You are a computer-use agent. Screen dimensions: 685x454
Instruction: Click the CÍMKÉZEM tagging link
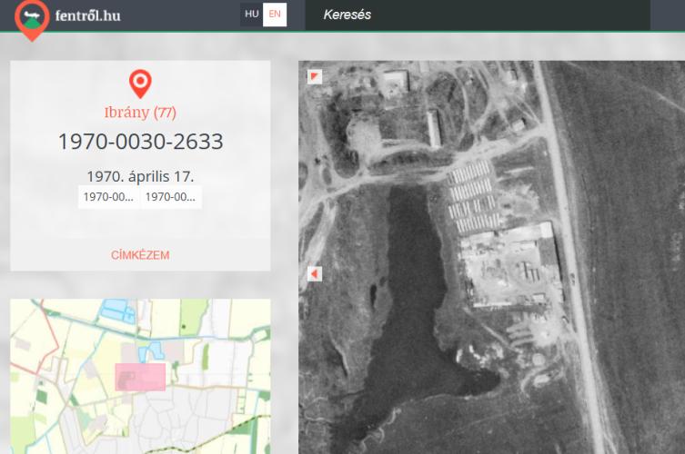point(140,255)
